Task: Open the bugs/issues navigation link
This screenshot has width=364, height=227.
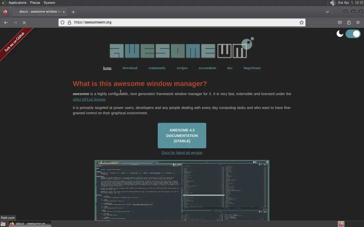Action: coord(252,68)
